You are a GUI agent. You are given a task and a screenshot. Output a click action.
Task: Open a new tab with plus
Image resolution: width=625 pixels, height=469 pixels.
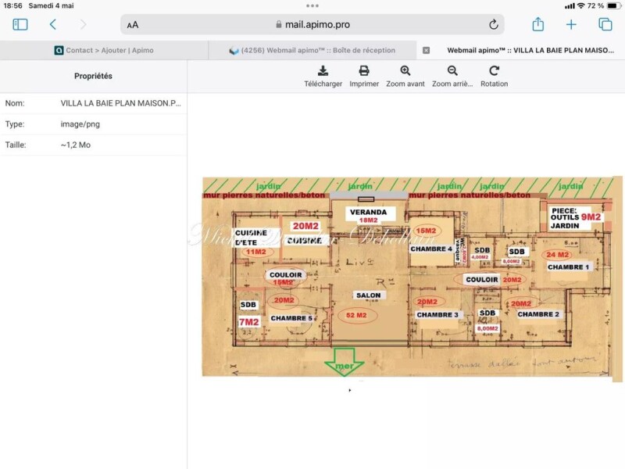click(x=571, y=24)
